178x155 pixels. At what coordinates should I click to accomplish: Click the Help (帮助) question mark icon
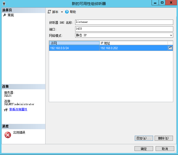click(x=67, y=12)
